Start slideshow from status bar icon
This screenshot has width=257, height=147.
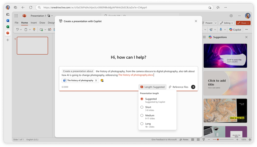(204, 140)
